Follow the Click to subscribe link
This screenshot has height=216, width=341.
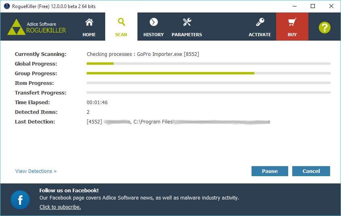point(60,207)
